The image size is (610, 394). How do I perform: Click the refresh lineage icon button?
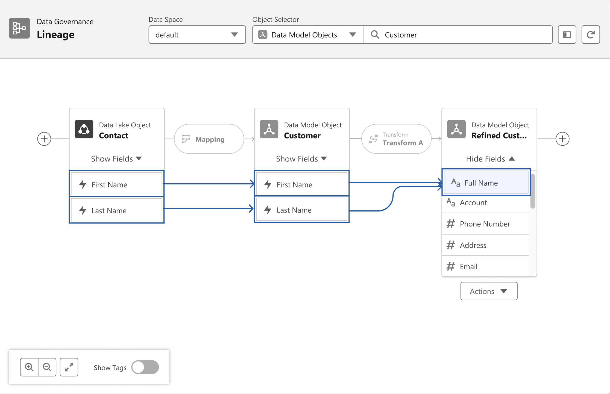coord(591,34)
